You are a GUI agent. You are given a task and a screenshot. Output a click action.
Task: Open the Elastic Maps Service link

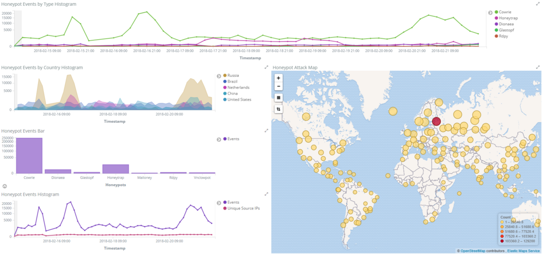(x=523, y=251)
